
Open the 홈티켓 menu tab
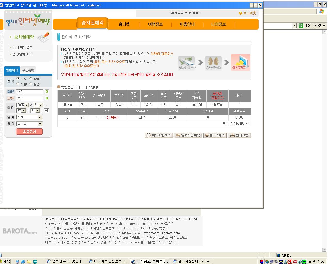[124, 24]
